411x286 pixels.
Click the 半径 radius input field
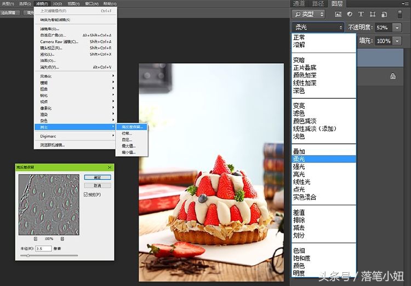[x=43, y=248]
